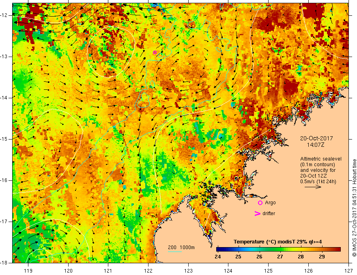Click the 123 longitude axis label

click(188, 271)
